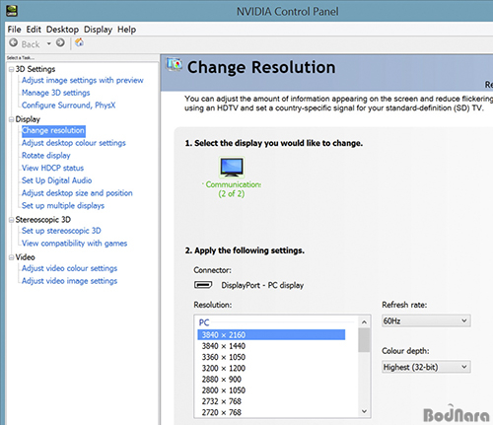Open Rotate display
Image resolution: width=493 pixels, height=425 pixels.
click(x=46, y=156)
